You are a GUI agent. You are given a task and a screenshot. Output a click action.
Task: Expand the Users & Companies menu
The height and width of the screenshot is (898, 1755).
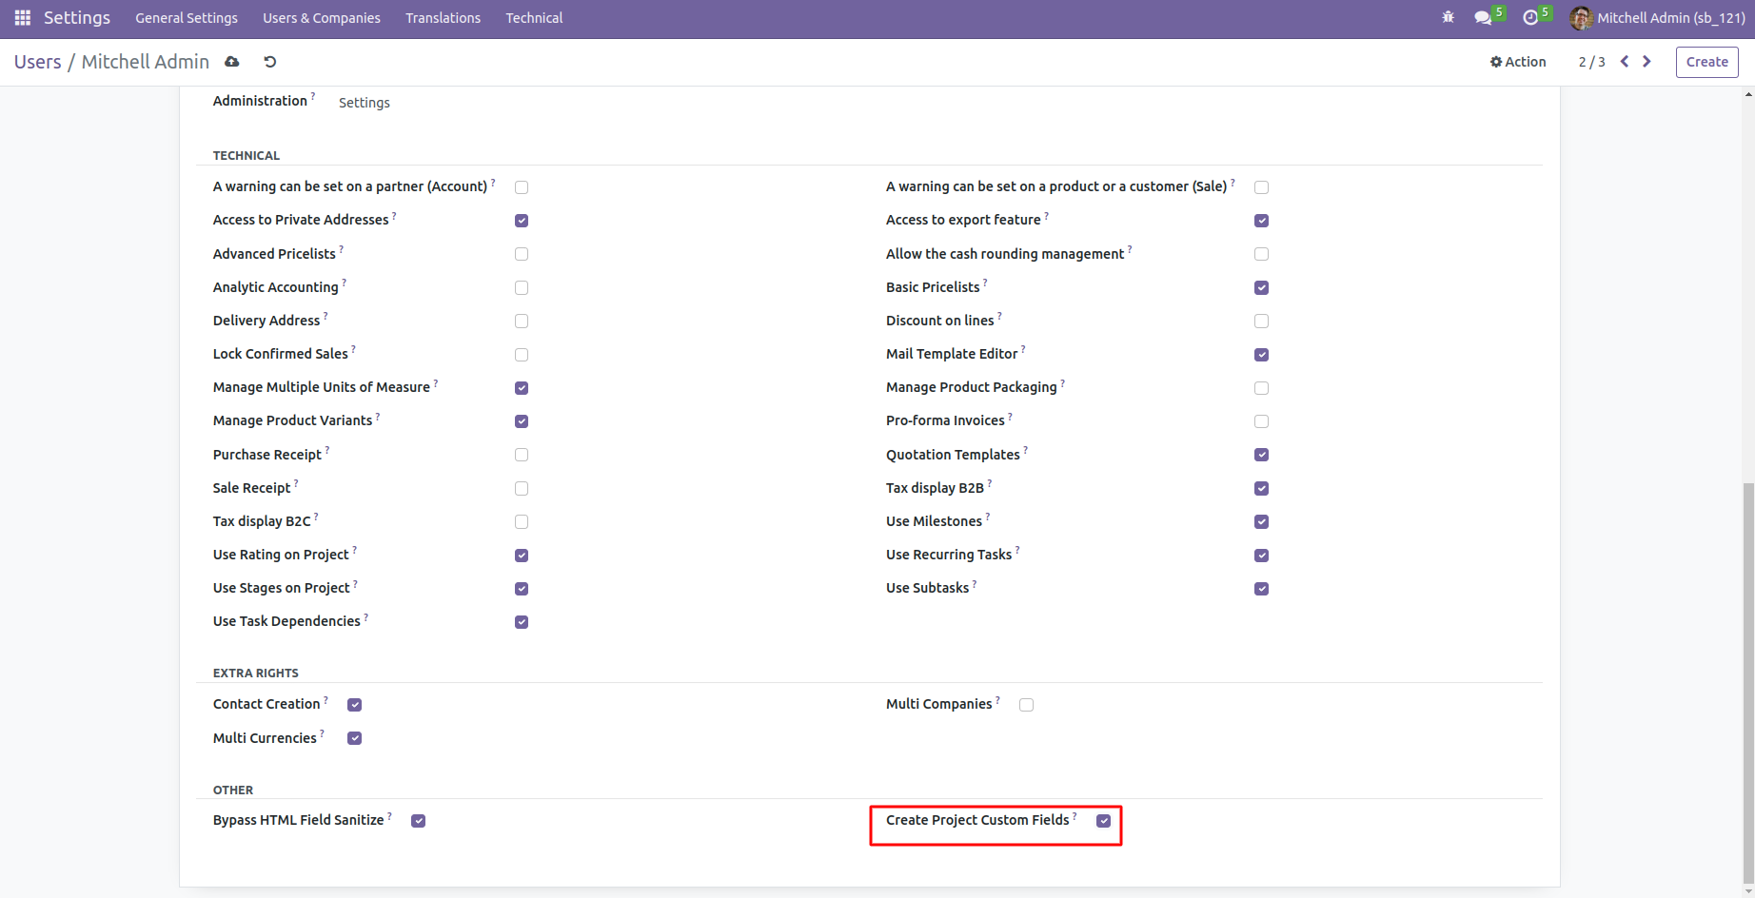click(x=322, y=18)
